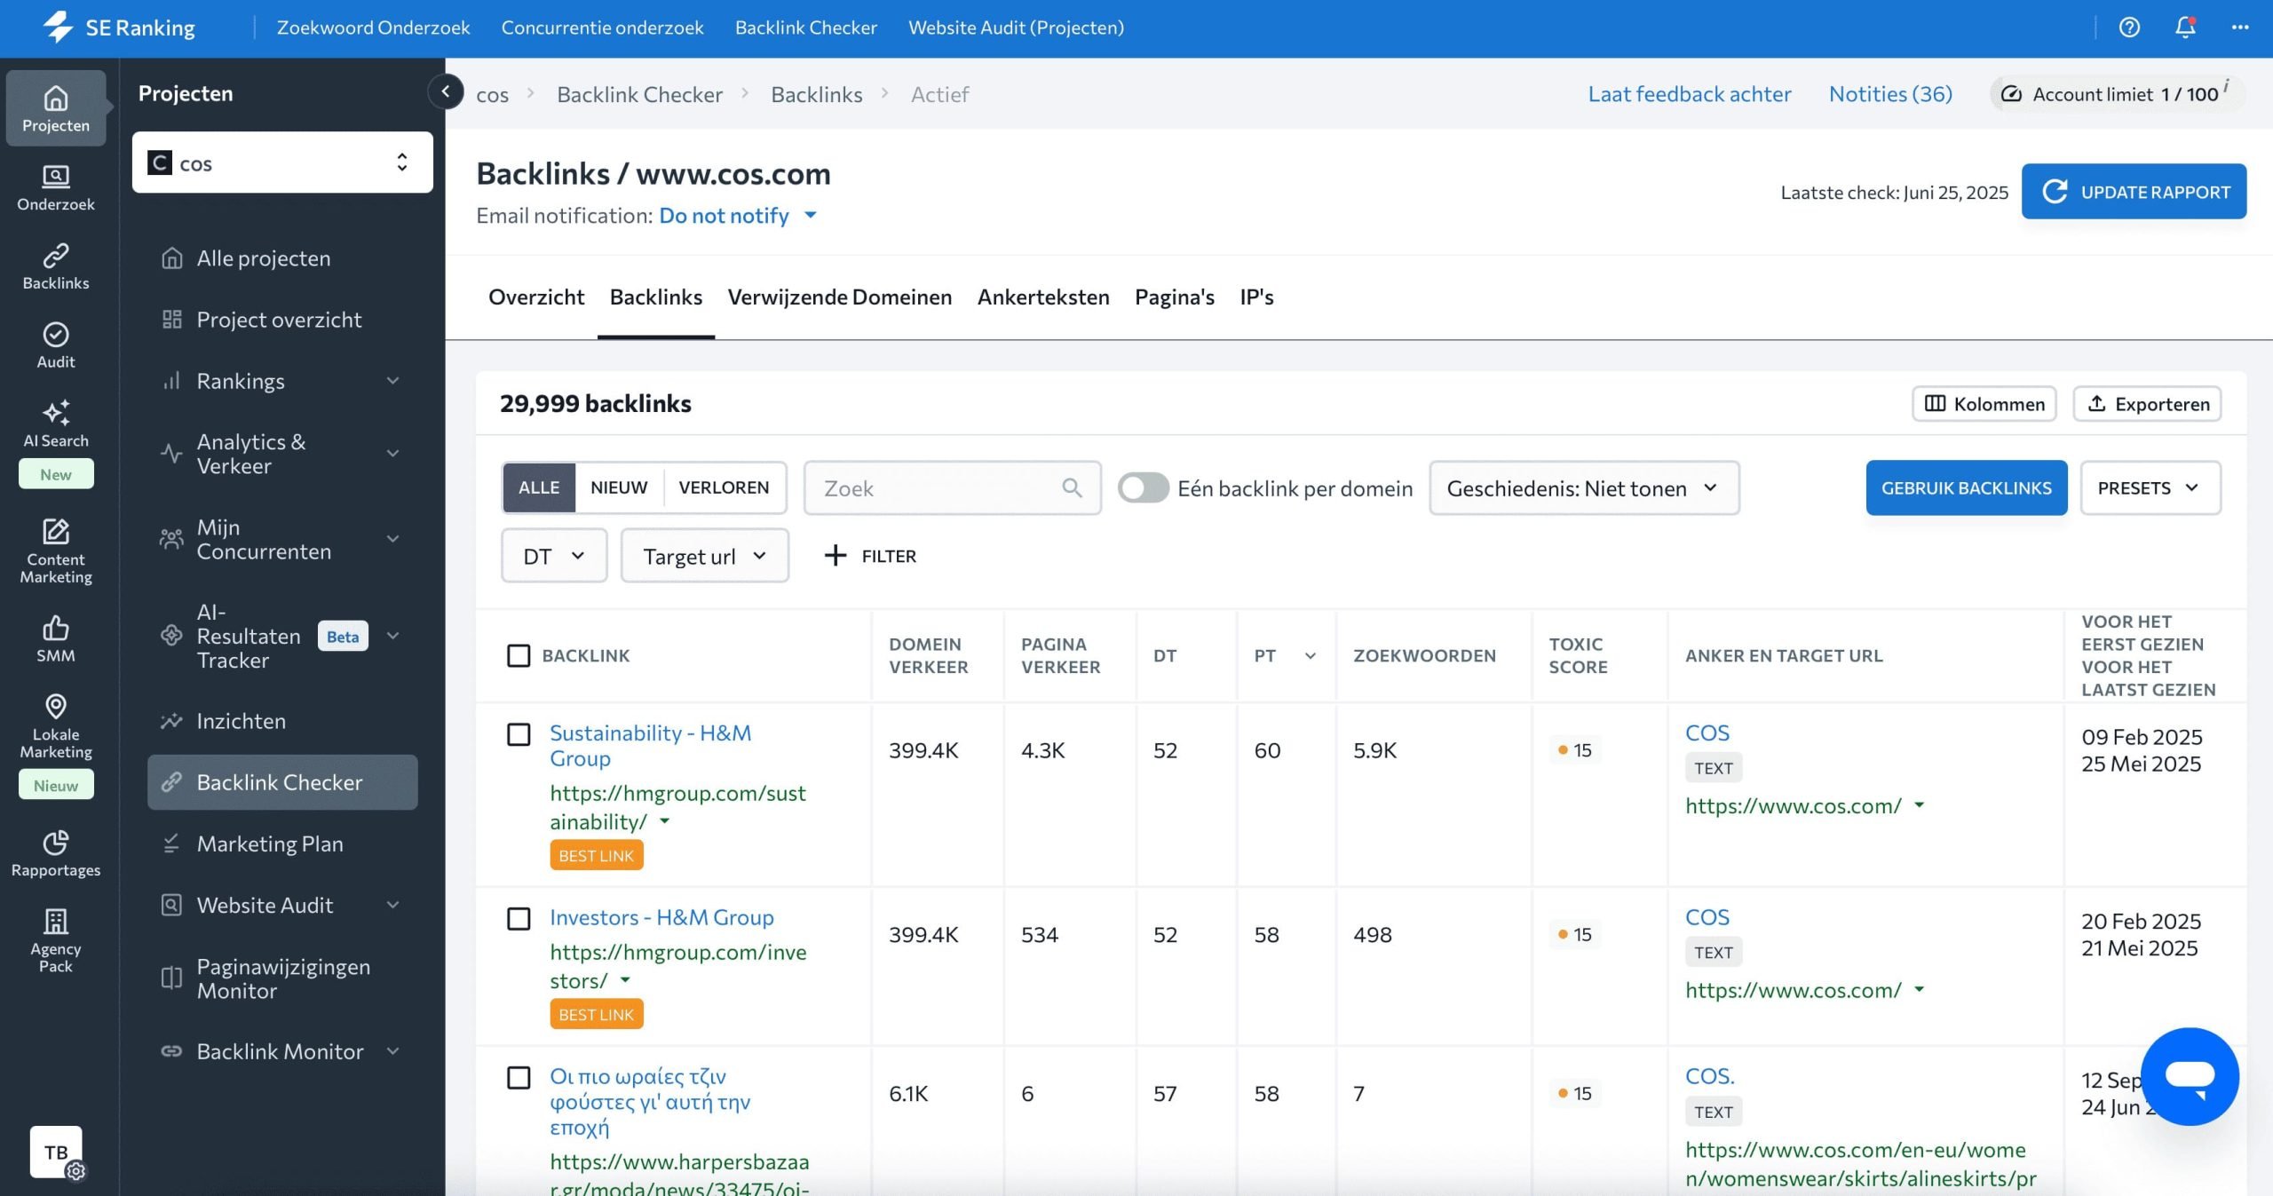Image resolution: width=2273 pixels, height=1196 pixels.
Task: Add a new FILTER with plus button
Action: (x=870, y=556)
